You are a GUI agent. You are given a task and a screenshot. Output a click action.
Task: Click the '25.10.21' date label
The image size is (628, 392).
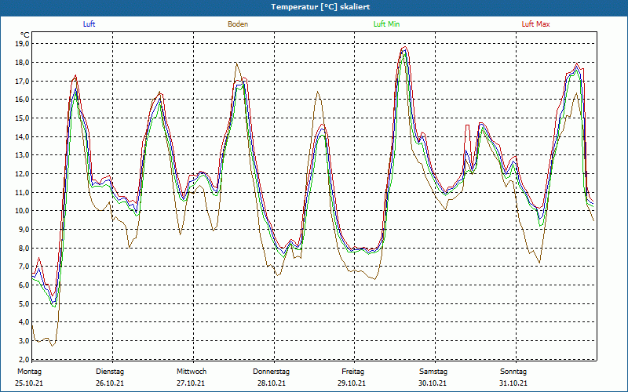[29, 383]
